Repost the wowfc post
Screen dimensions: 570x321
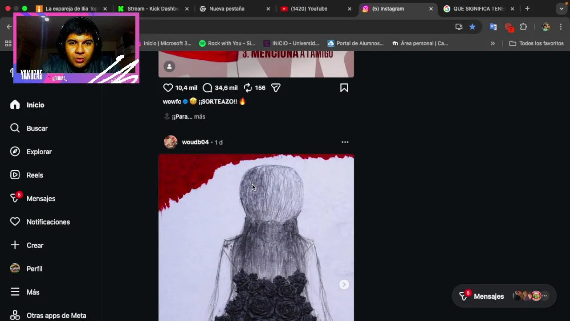248,88
